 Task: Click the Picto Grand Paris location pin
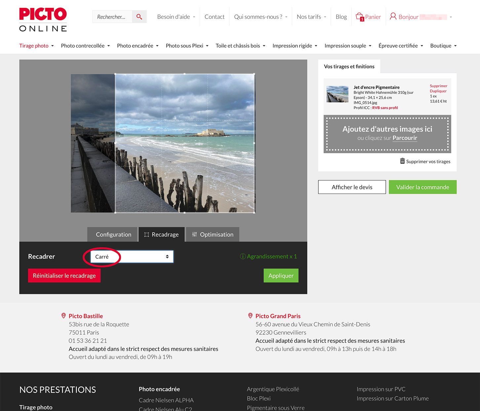250,316
